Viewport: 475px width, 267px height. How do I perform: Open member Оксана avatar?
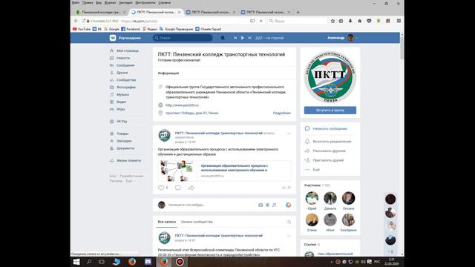coord(348,198)
